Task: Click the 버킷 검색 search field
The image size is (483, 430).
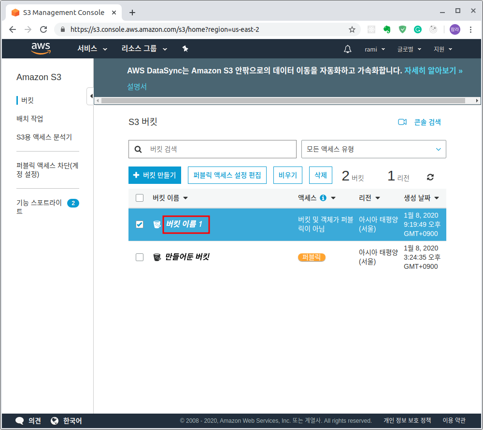Action: pos(213,149)
